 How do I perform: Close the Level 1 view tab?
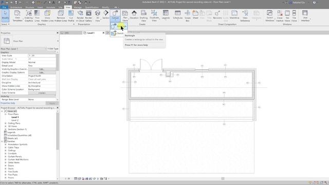[103, 33]
